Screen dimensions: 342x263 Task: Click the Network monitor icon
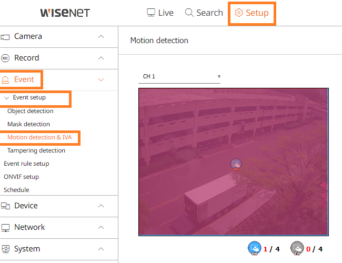pos(5,228)
